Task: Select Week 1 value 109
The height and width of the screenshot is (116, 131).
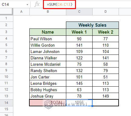Action: [79, 51]
